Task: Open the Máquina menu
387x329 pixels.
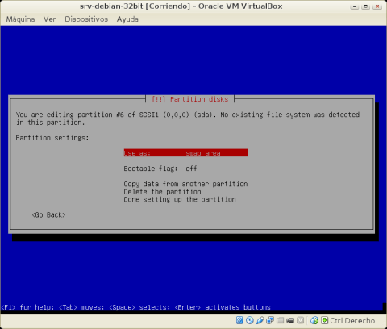Action: (20, 19)
